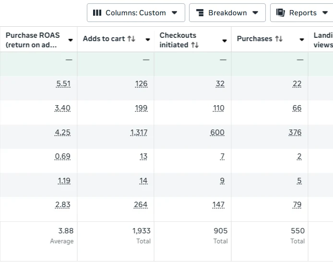The width and height of the screenshot is (333, 262).
Task: Click the Checkouts initiated header label
Action: (x=178, y=40)
